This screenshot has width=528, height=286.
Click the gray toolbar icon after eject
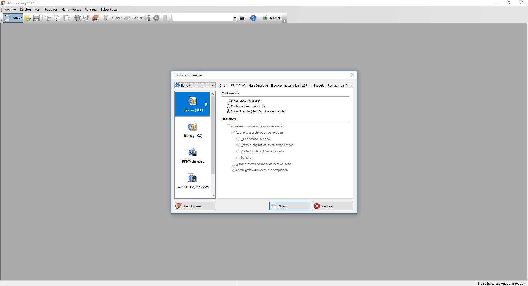166,18
